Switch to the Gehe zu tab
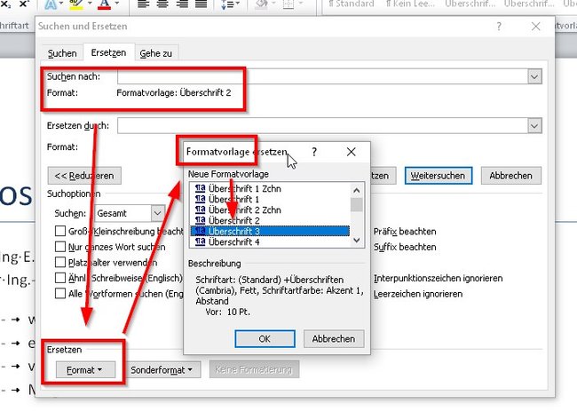Screen dimensions: 577x411 click(x=156, y=53)
